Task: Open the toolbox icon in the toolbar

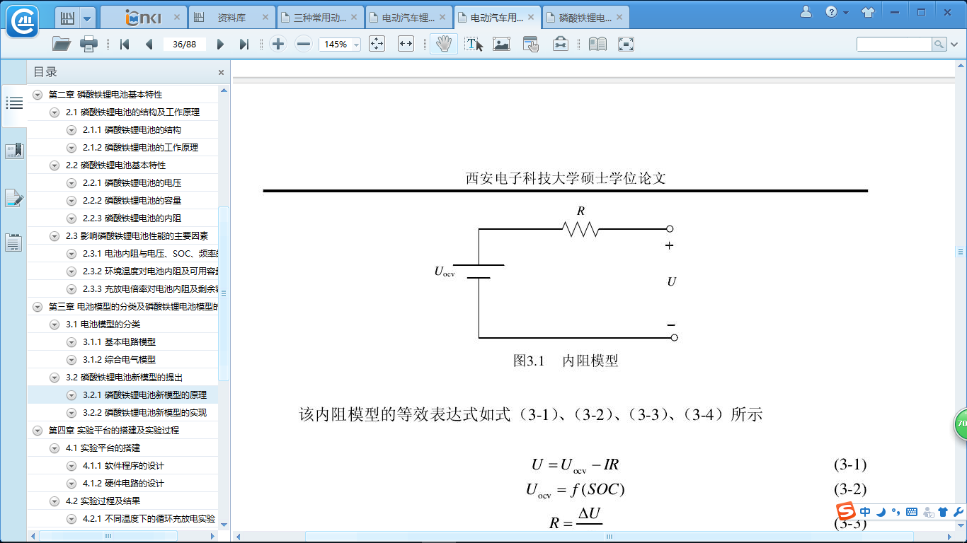Action: 561,44
